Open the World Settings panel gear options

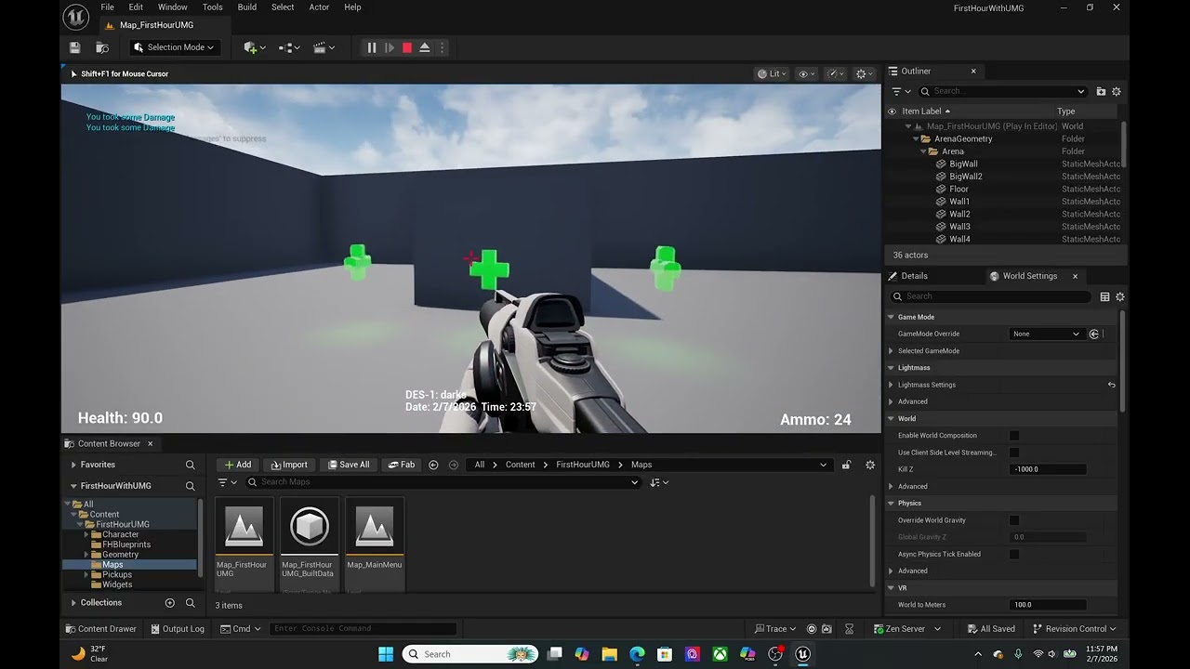pyautogui.click(x=1119, y=296)
